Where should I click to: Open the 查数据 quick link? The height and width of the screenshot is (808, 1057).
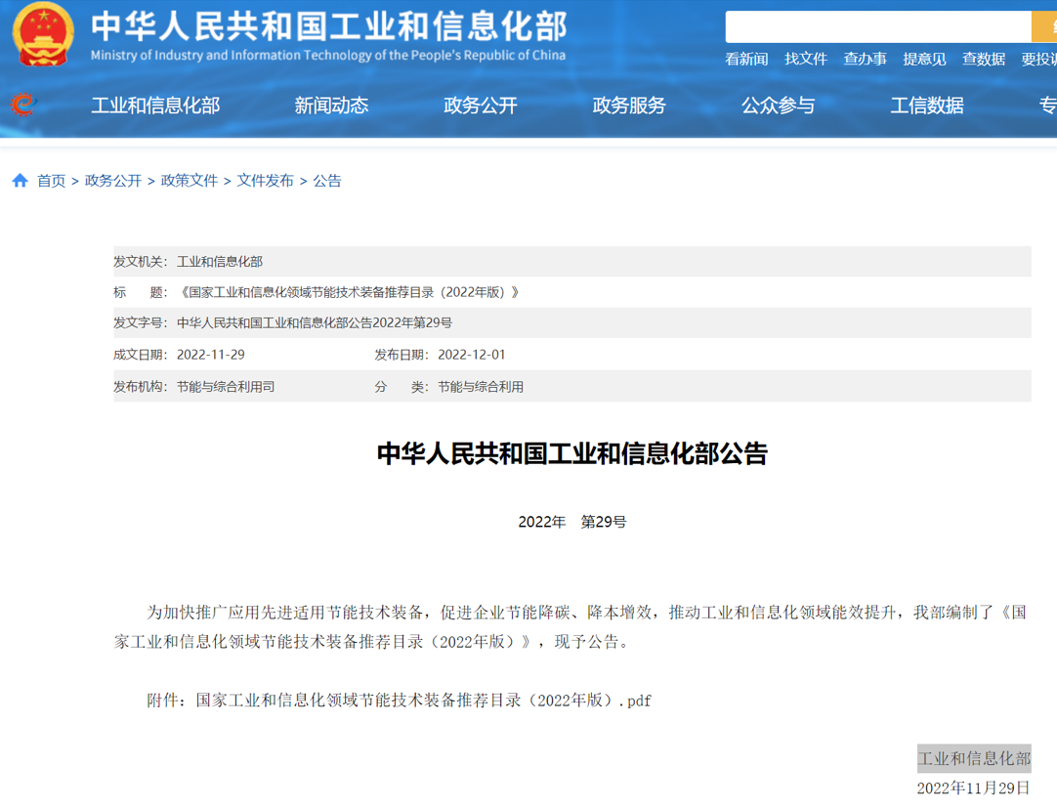983,60
